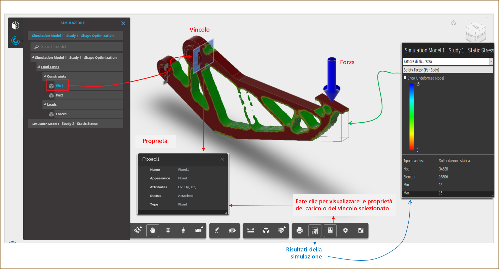This screenshot has width=499, height=269.
Task: Select the Orbit tool in the toolbar
Action: [138, 230]
